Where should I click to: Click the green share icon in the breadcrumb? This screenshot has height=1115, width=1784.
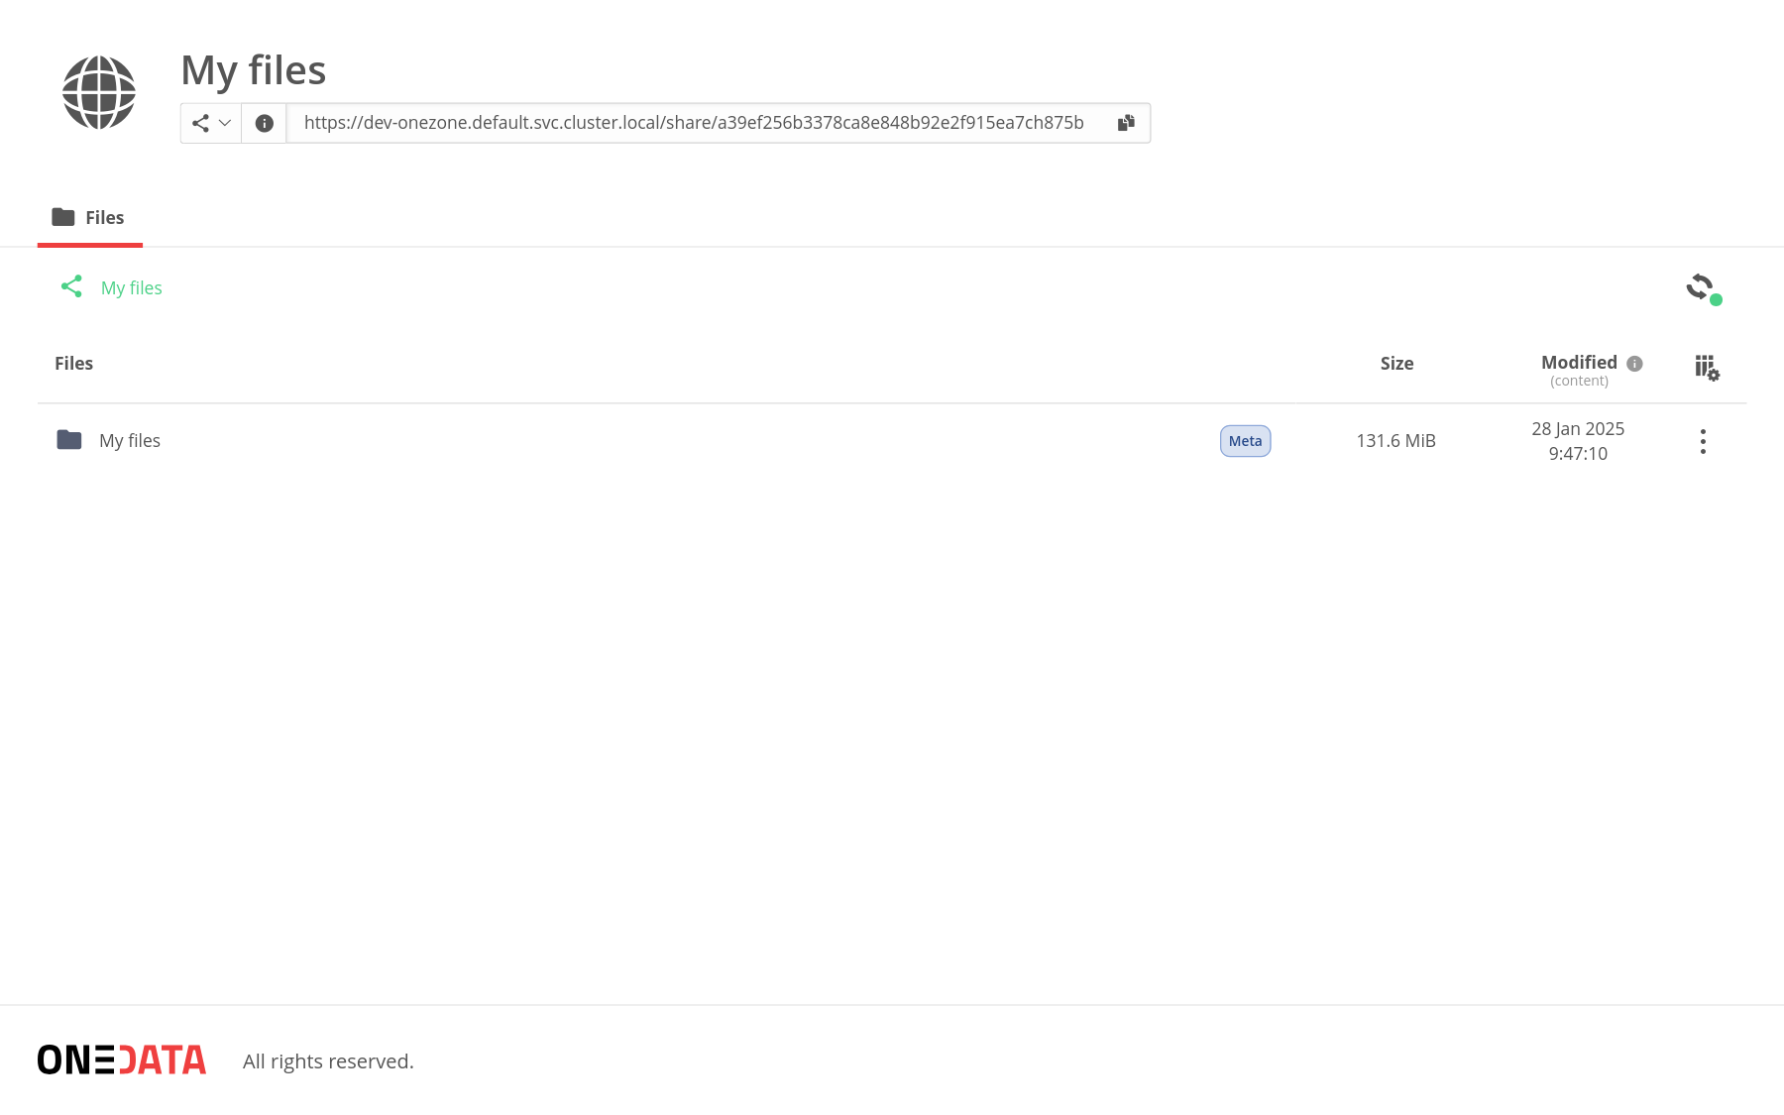[71, 287]
